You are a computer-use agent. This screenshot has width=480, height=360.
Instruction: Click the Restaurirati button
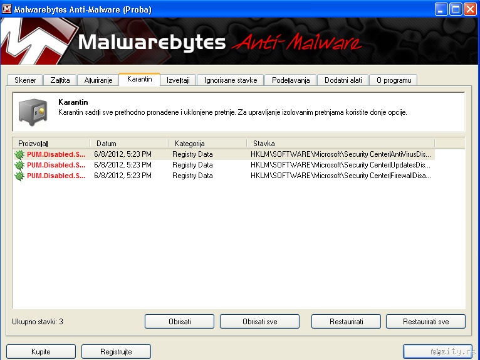click(x=347, y=321)
